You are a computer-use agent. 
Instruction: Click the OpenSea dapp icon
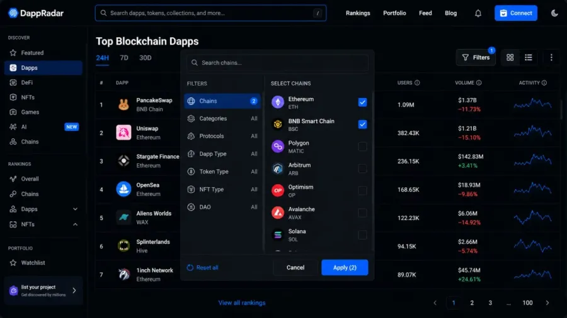123,189
